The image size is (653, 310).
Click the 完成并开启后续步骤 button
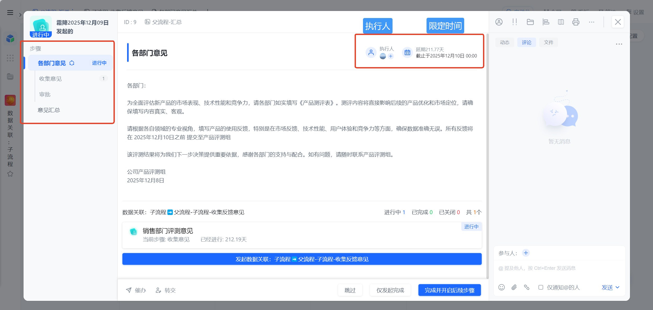pos(450,290)
